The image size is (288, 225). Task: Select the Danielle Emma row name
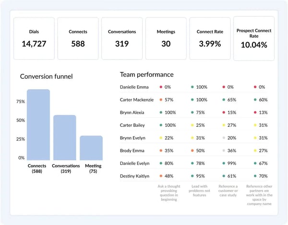(x=134, y=87)
